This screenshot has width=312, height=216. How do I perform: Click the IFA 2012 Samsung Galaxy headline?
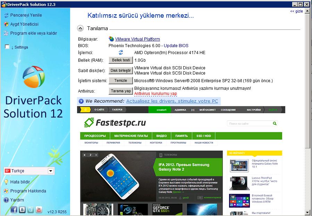pos(184,167)
